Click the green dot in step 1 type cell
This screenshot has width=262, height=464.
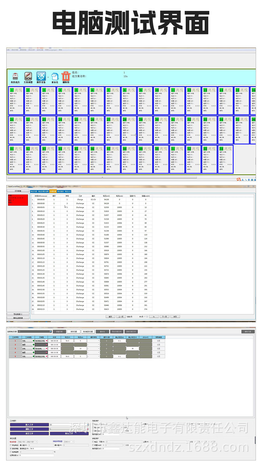click(33, 341)
